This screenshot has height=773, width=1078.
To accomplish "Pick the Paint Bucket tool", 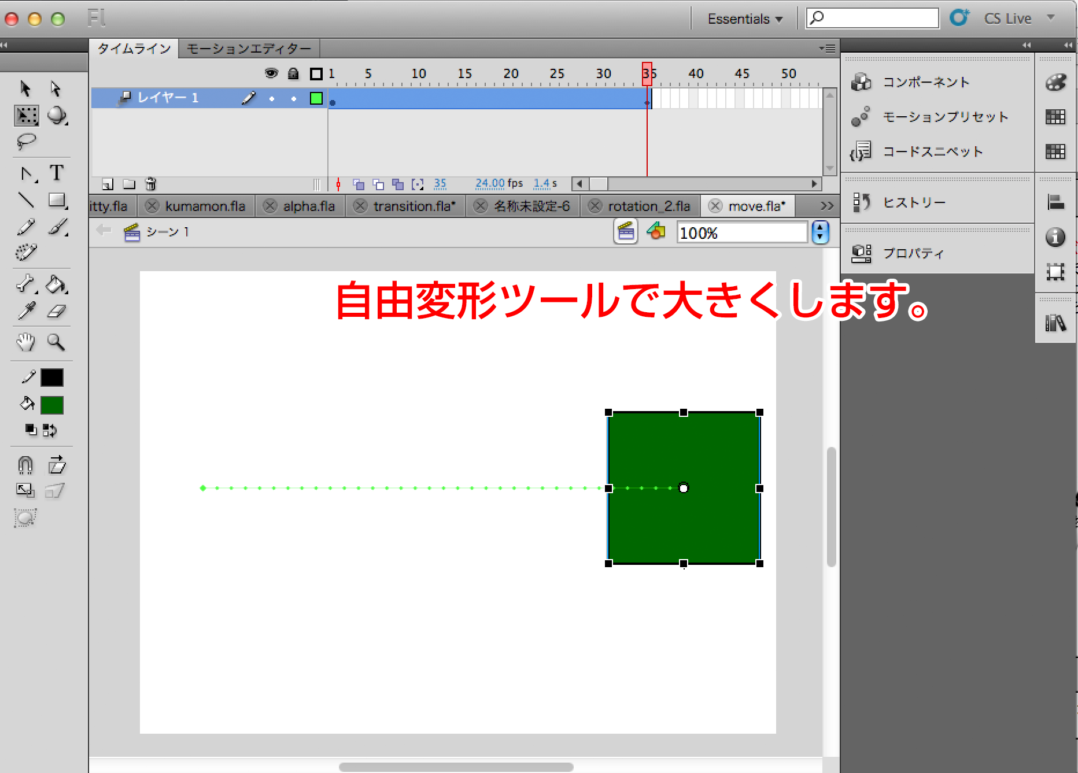I will pyautogui.click(x=56, y=284).
